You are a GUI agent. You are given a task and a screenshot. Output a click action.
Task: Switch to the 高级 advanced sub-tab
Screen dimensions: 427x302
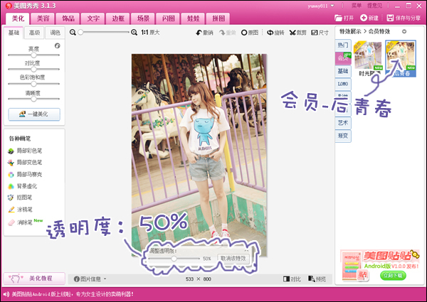34,33
